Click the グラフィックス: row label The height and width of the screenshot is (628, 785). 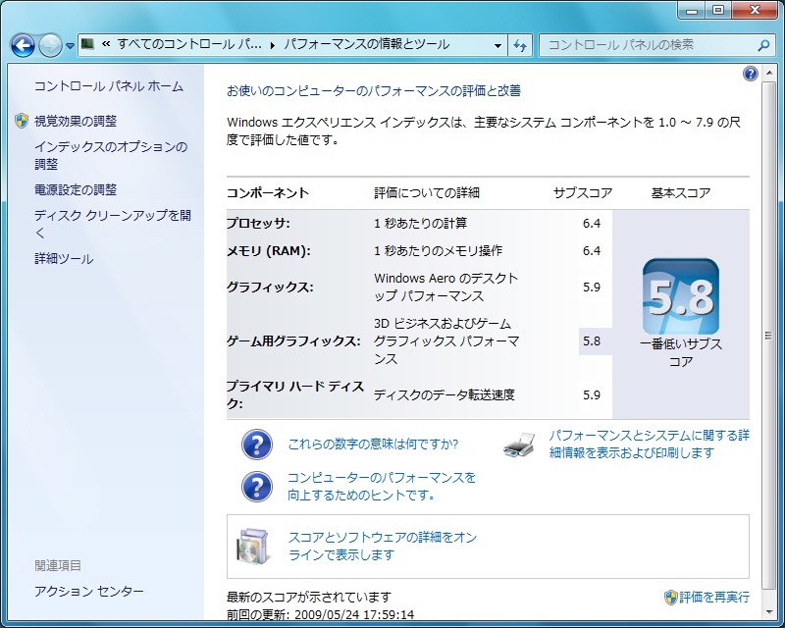271,287
